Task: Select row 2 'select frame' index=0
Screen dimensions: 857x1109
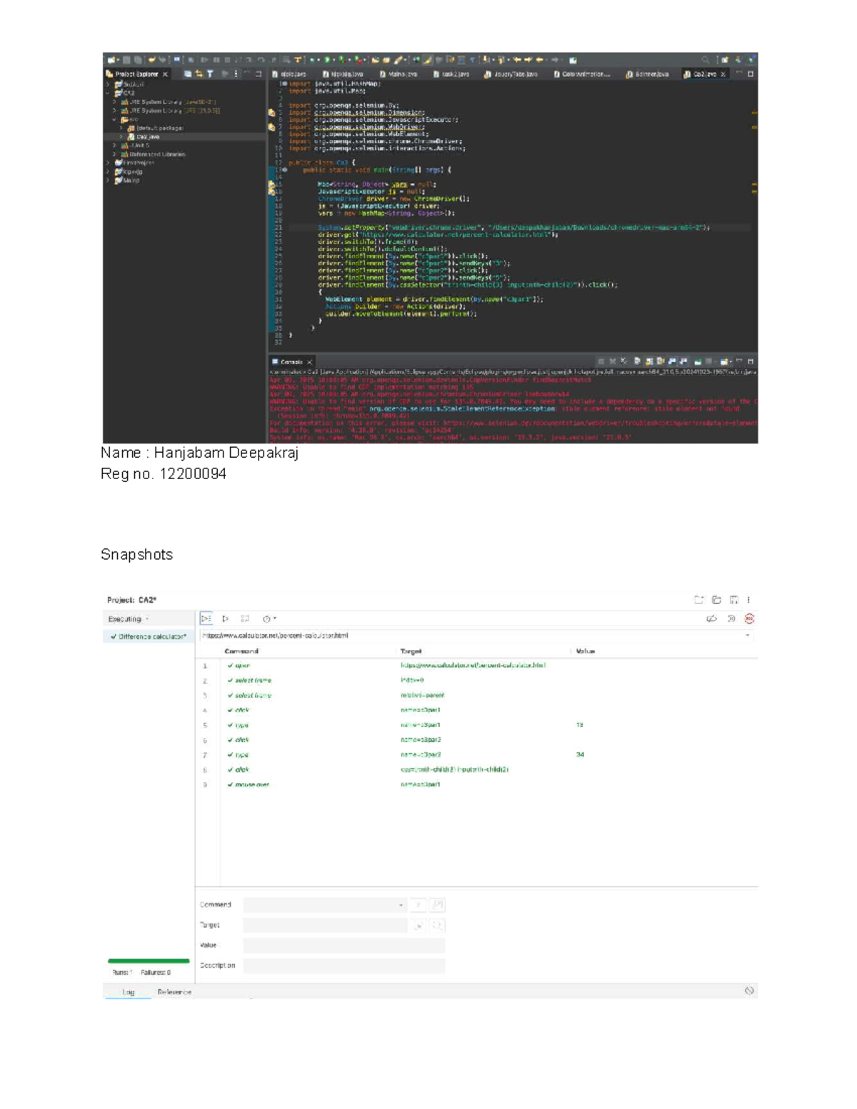Action: click(x=476, y=681)
